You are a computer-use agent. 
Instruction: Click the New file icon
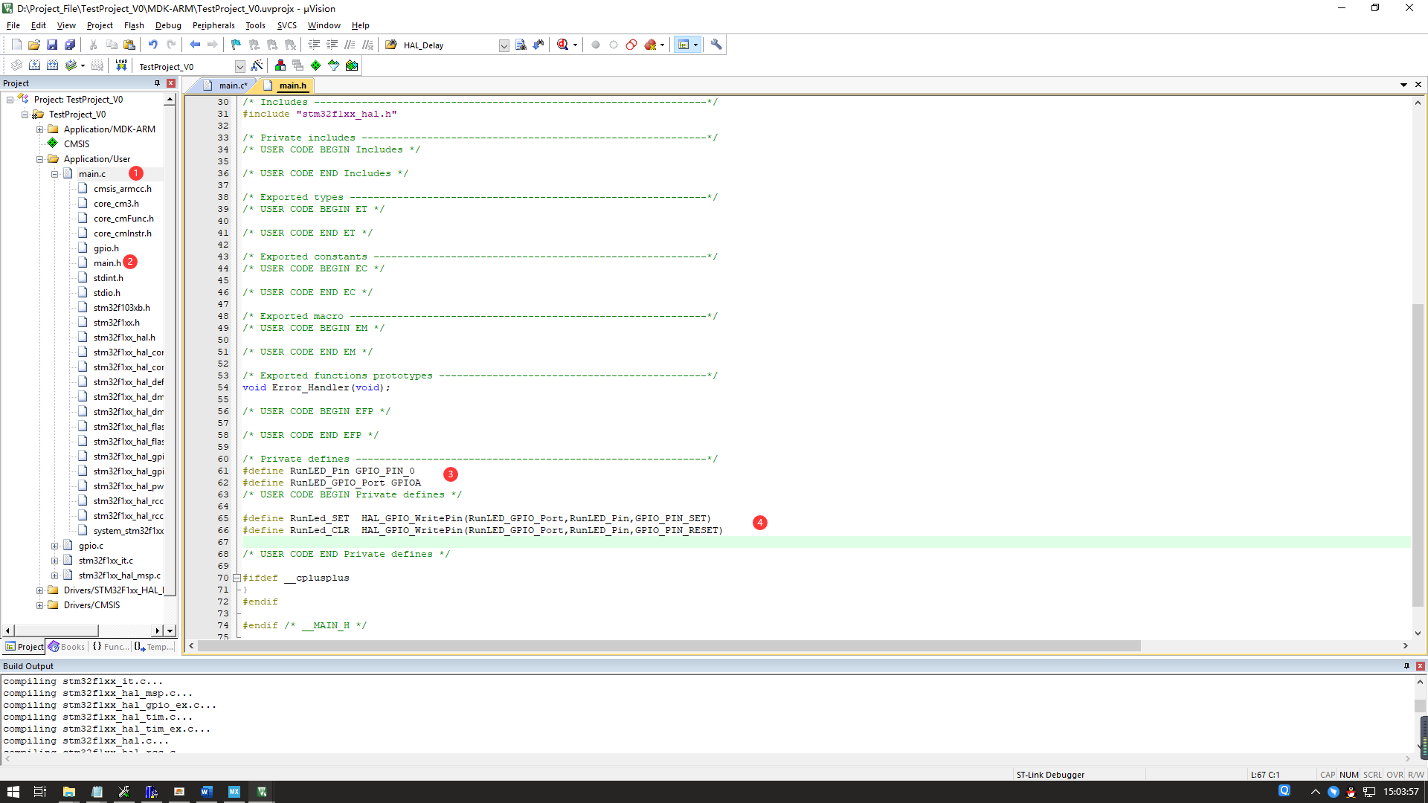[16, 45]
